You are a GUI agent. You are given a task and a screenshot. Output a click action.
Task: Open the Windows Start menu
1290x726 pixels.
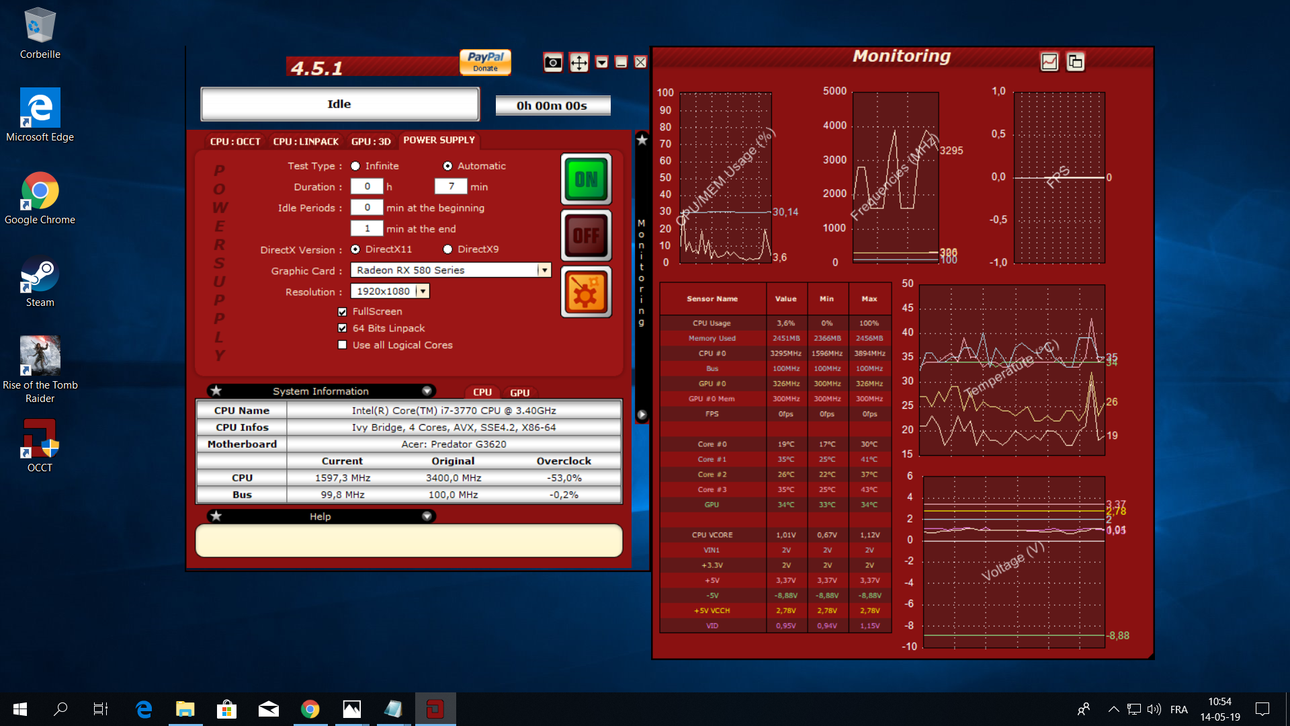pos(20,709)
